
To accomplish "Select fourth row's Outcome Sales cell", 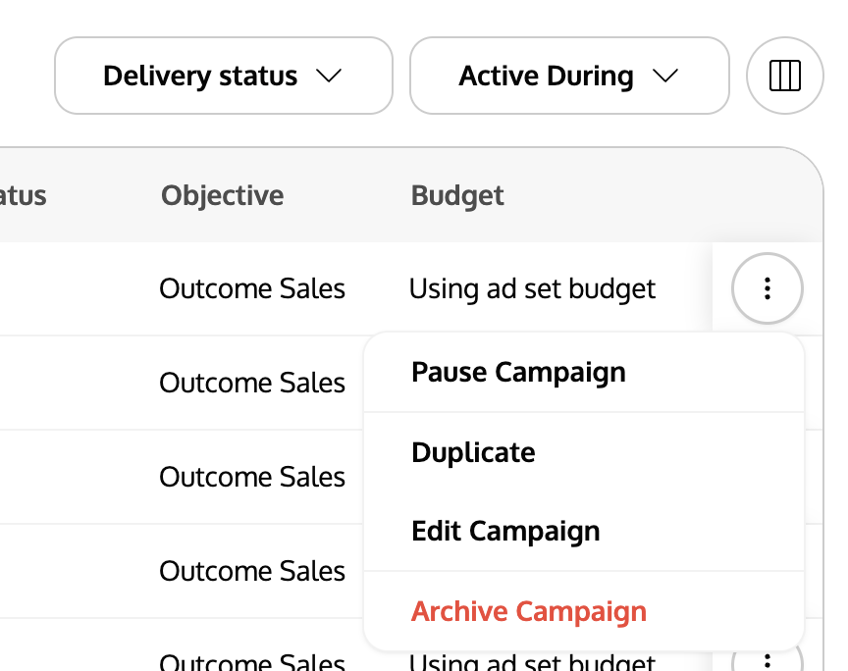I will pos(252,571).
